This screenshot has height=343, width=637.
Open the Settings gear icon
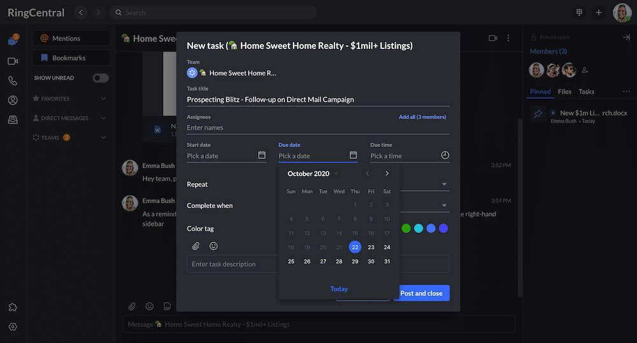click(x=13, y=326)
